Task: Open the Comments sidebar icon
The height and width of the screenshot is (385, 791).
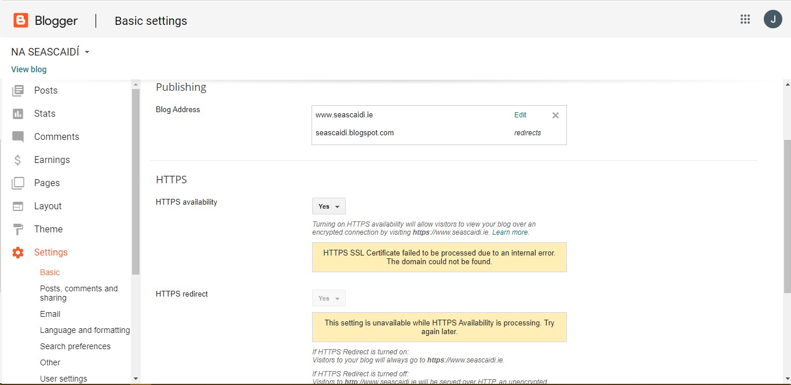Action: (x=19, y=136)
